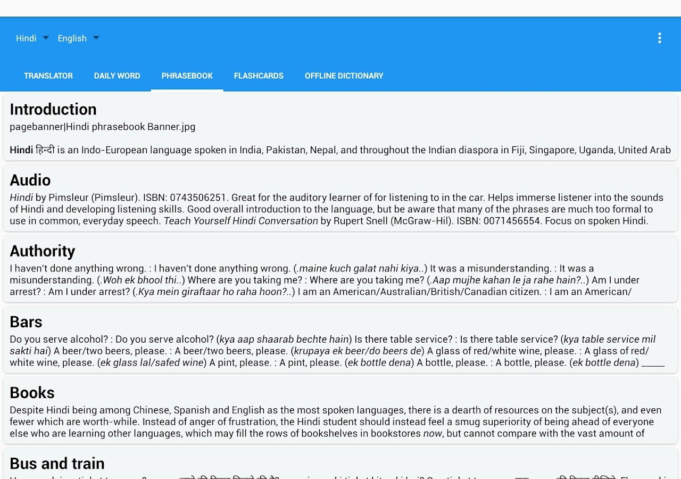Open the Authority phrases card
The width and height of the screenshot is (681, 479).
coord(340,268)
